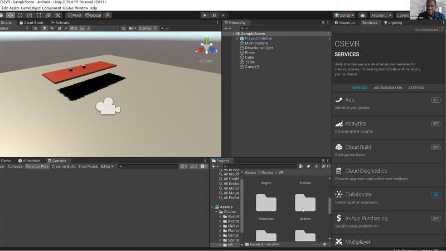Select the Move tool in toolbar
This screenshot has width=446, height=251.
click(x=11, y=16)
